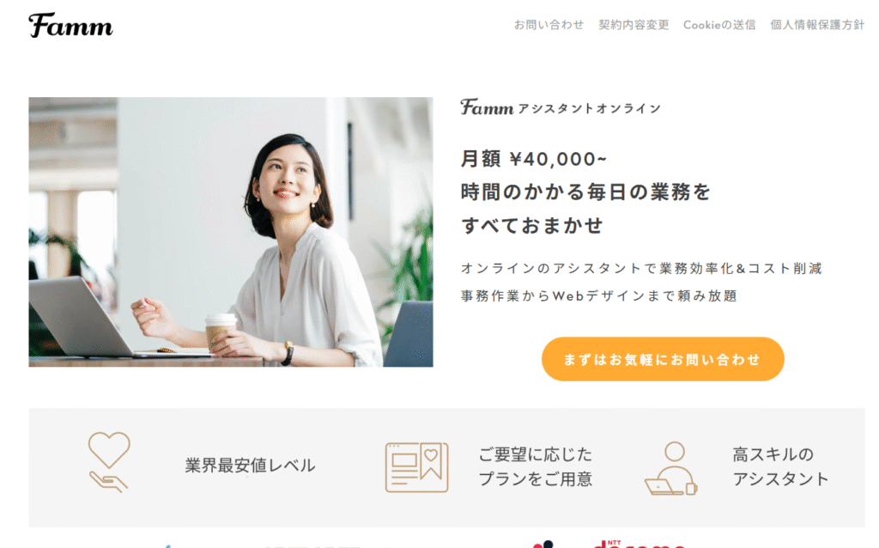Click the plan document icon with the heart bookmark
The image size is (879, 548).
click(416, 467)
